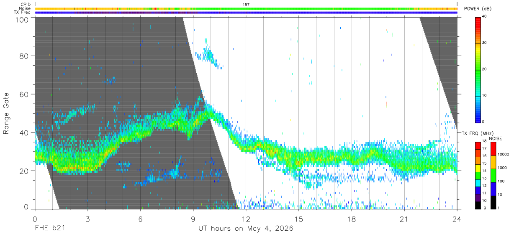Click hour tick label 24
The height and width of the screenshot is (237, 514).
[457, 219]
